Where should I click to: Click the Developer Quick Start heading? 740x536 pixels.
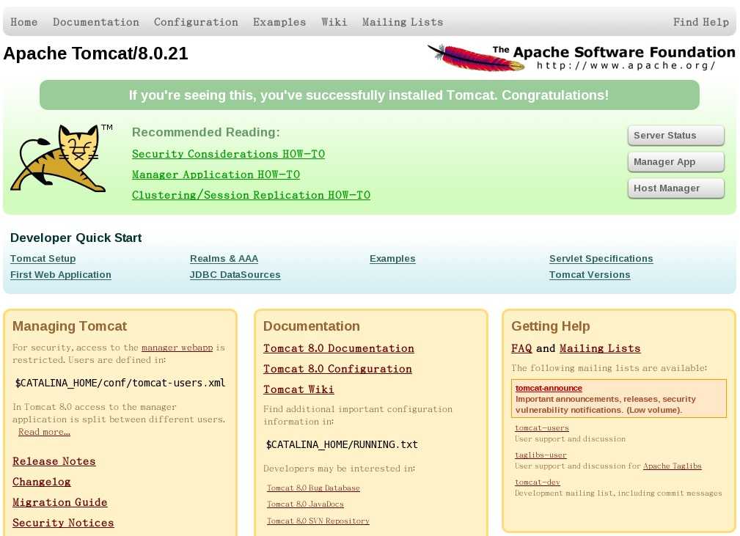pyautogui.click(x=76, y=238)
